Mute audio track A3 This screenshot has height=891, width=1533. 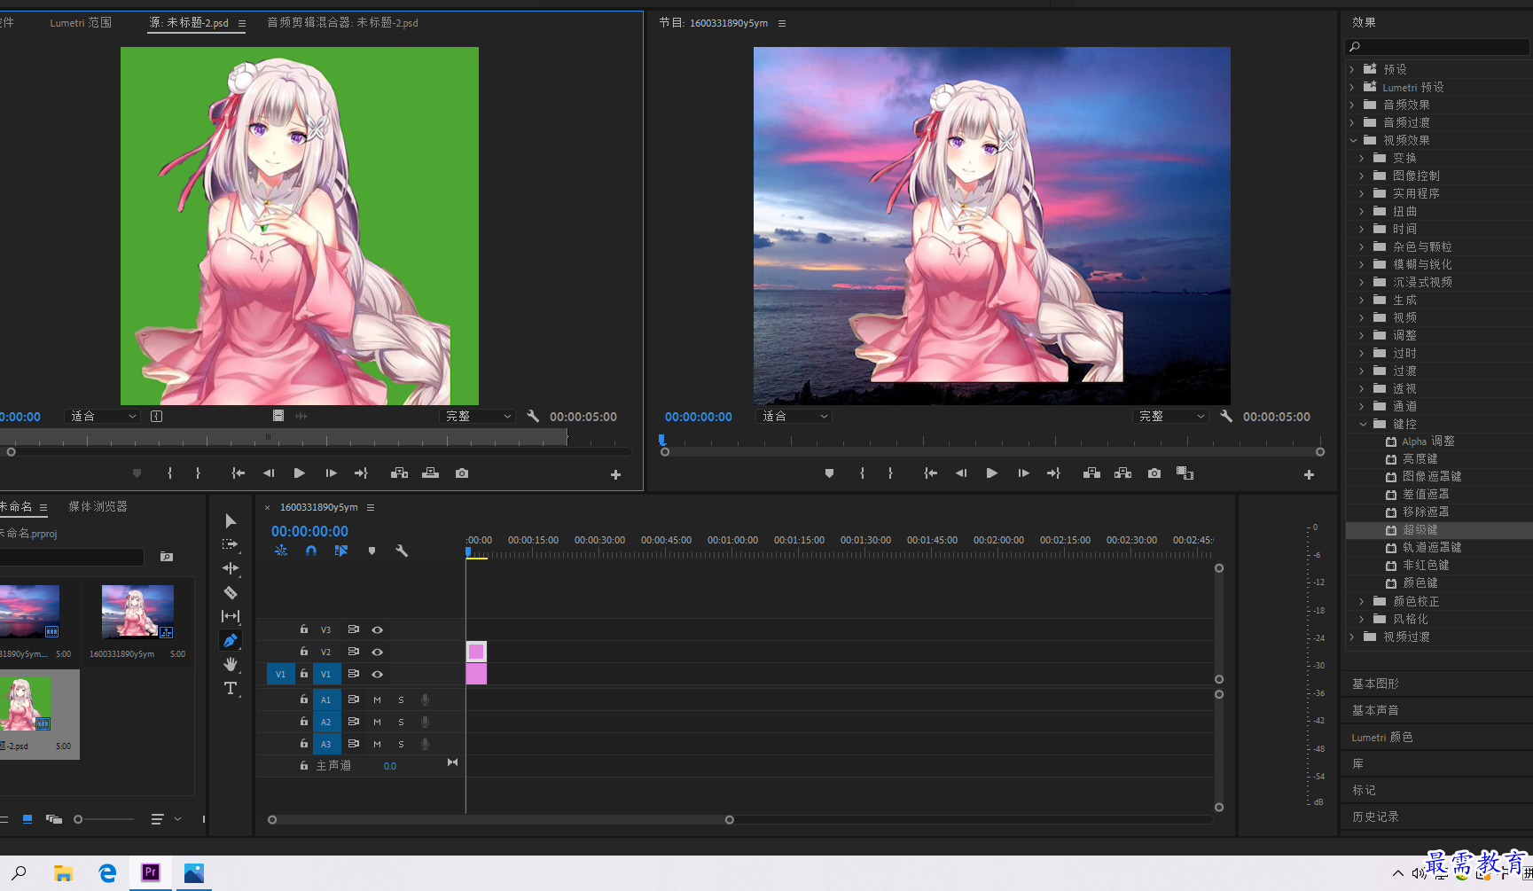coord(377,744)
